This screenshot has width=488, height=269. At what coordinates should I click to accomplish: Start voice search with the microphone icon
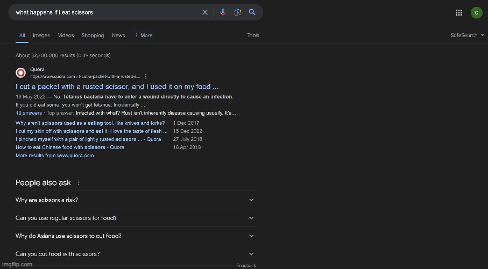click(223, 12)
